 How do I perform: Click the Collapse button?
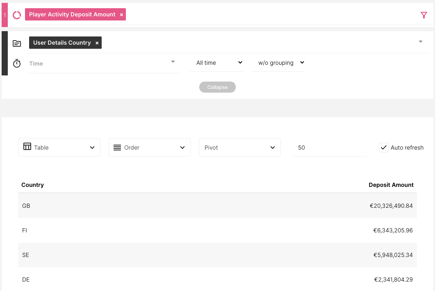(x=217, y=87)
